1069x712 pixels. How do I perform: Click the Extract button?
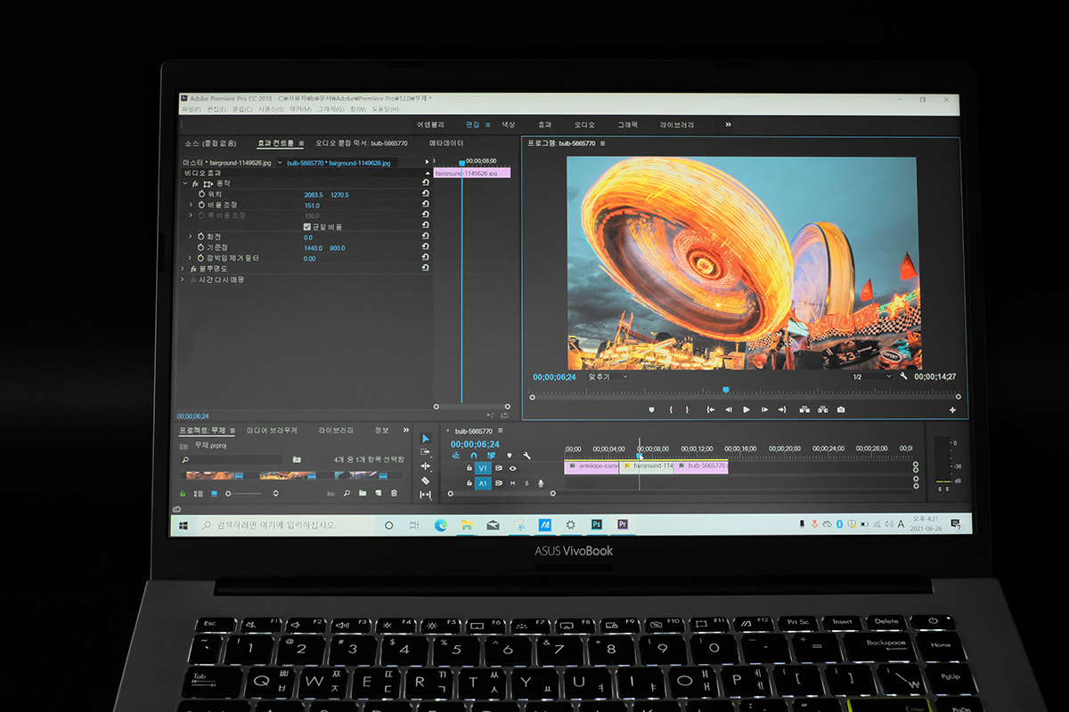click(822, 409)
